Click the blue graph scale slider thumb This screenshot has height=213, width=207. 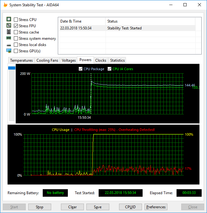(x=12, y=68)
